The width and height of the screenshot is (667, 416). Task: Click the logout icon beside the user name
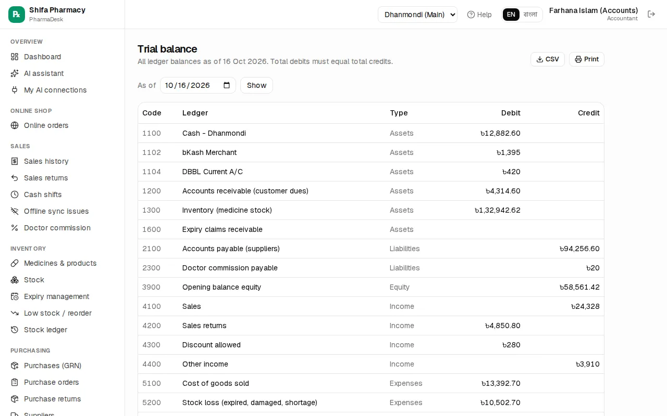coord(651,15)
